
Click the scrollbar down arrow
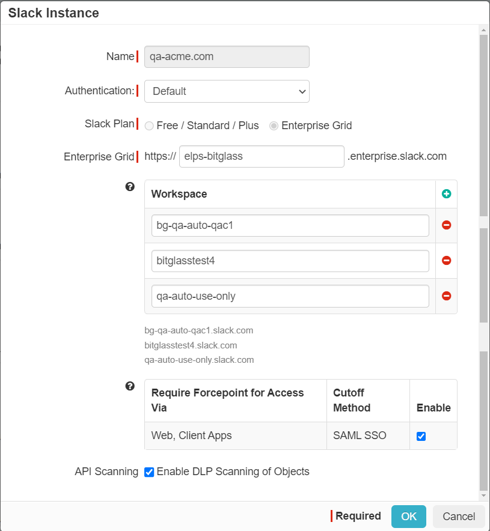[483, 496]
